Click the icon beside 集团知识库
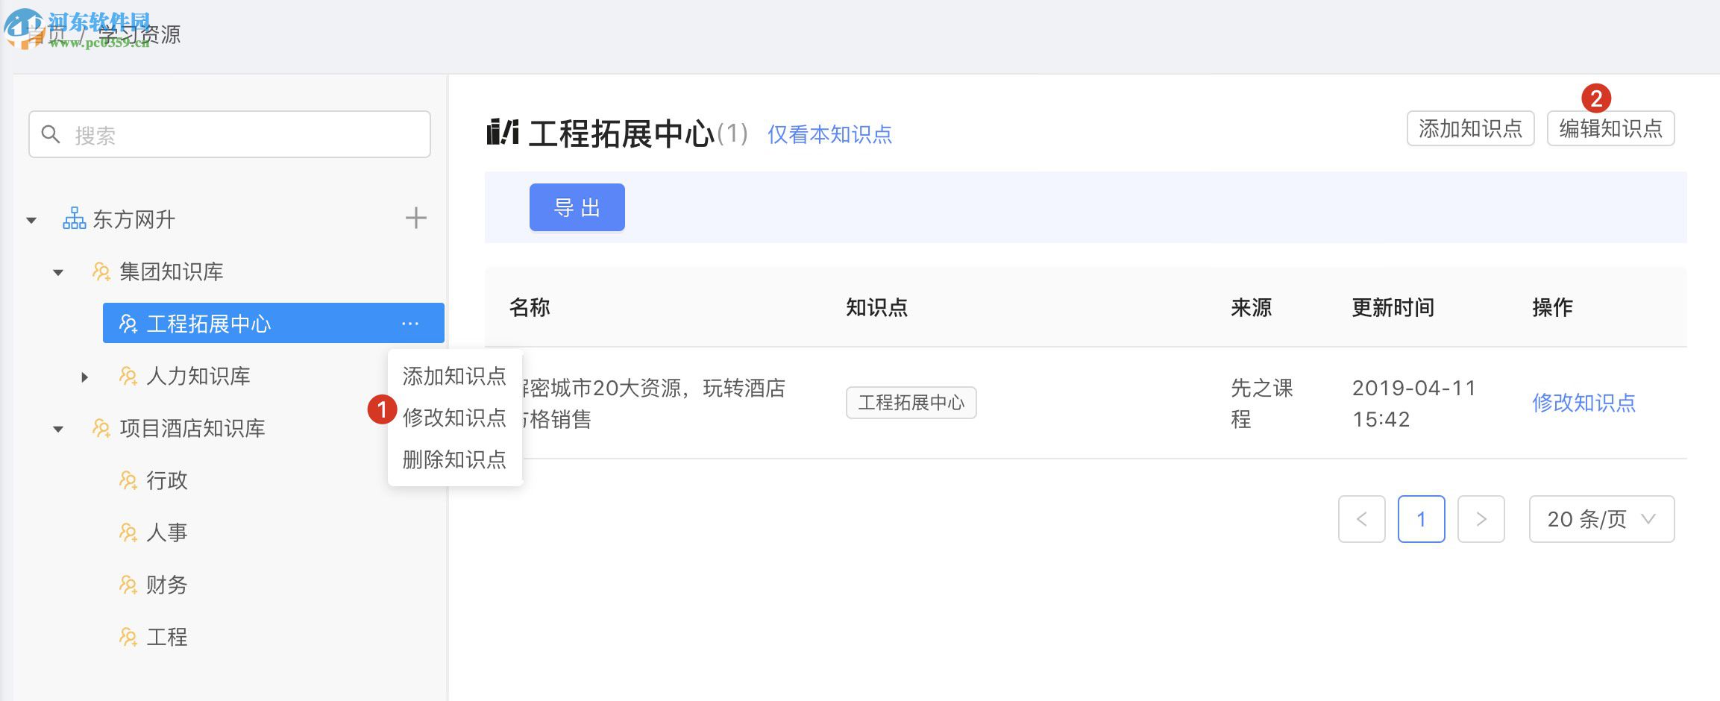 point(101,271)
